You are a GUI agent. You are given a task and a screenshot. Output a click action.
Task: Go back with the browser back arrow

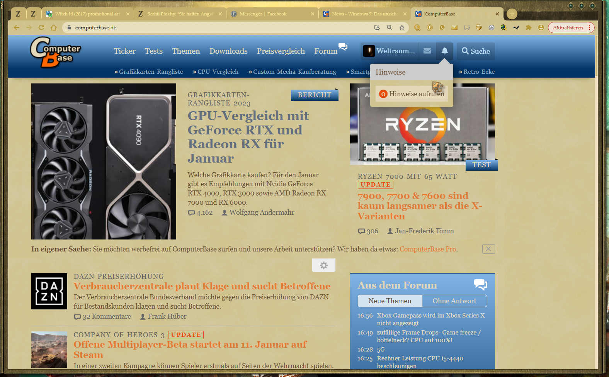coord(17,27)
